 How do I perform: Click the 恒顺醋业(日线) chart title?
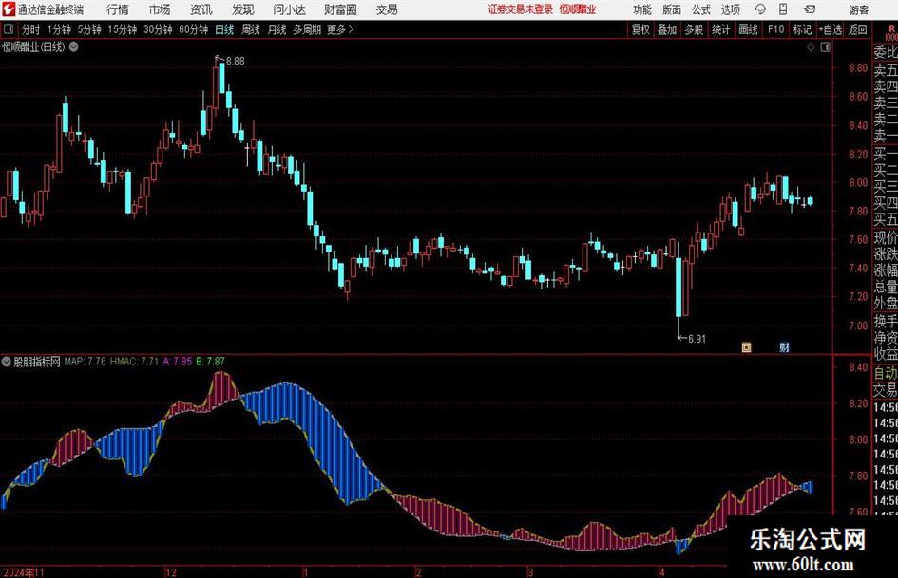[x=33, y=47]
